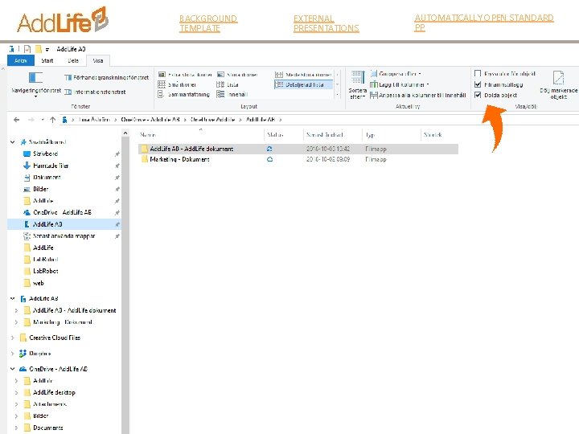Choose Stora ikoner layout
This screenshot has width=579, height=434.
[x=237, y=75]
